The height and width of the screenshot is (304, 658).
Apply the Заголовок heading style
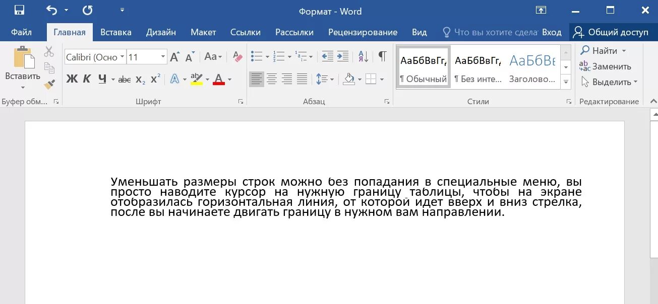(x=532, y=66)
